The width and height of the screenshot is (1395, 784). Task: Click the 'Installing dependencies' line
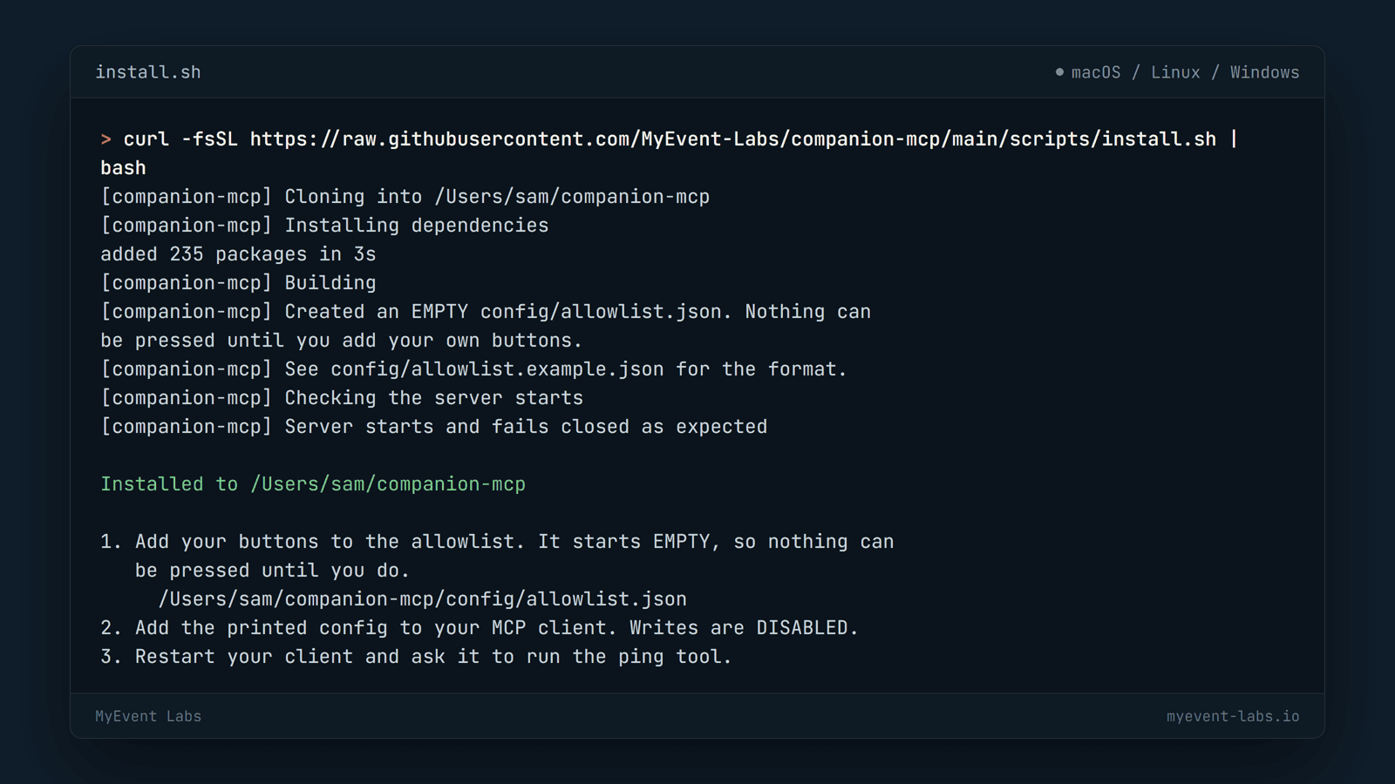point(324,226)
